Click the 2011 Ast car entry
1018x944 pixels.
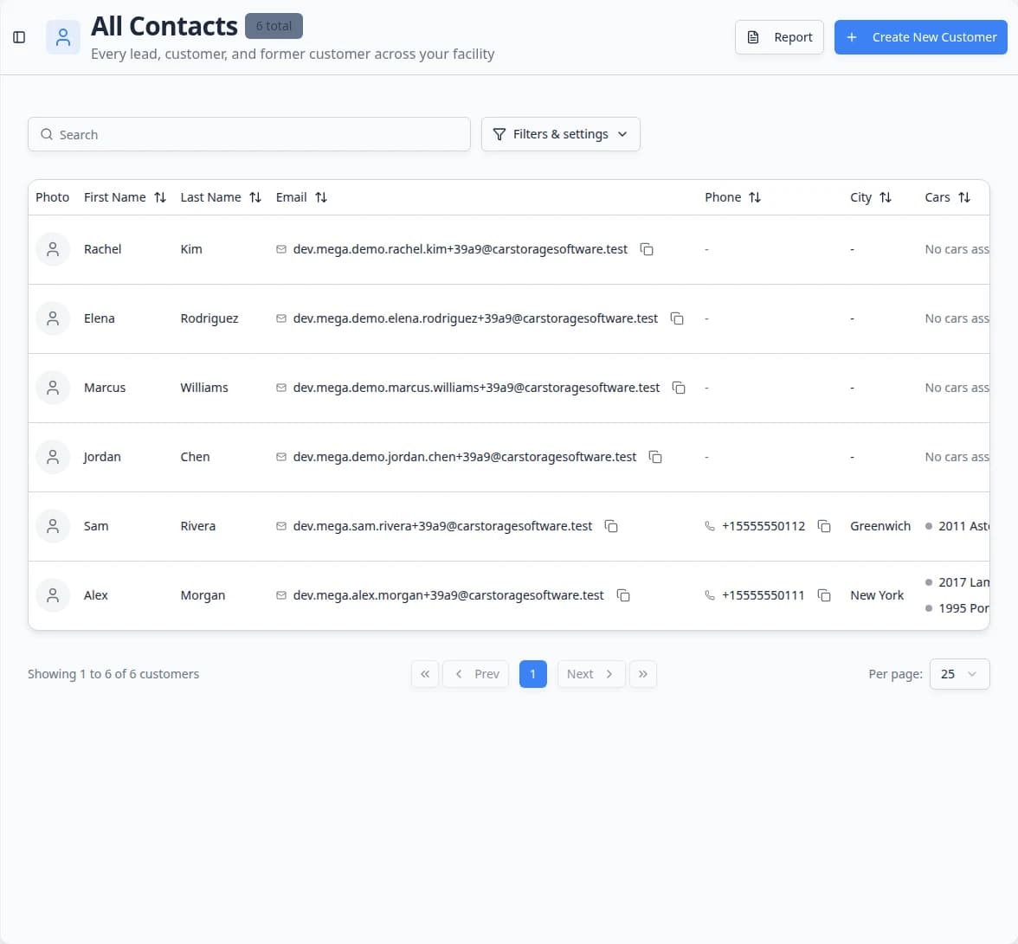pos(957,526)
